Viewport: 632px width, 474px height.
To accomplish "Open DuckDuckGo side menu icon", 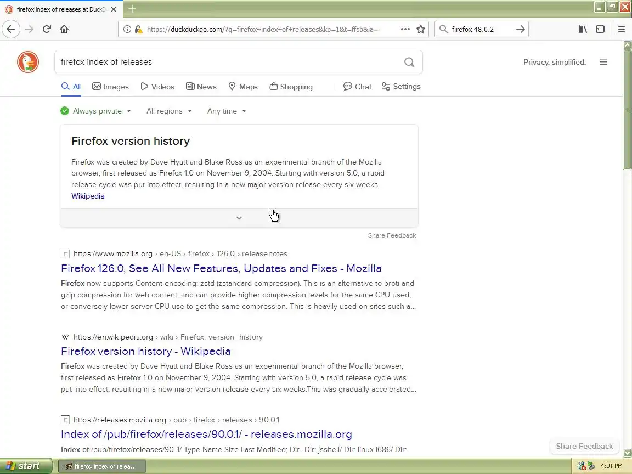I will 603,62.
